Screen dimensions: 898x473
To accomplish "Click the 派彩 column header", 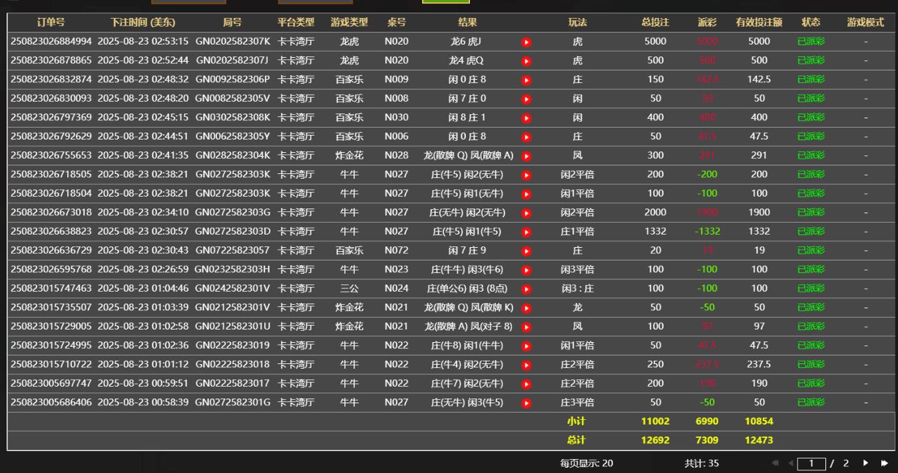I will [708, 23].
